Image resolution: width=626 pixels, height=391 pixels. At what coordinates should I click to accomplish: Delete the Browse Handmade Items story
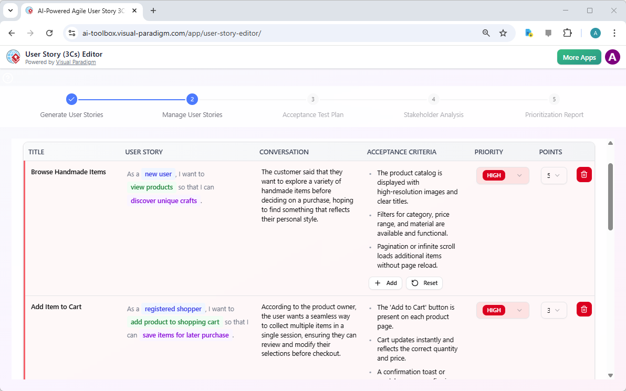[584, 174]
